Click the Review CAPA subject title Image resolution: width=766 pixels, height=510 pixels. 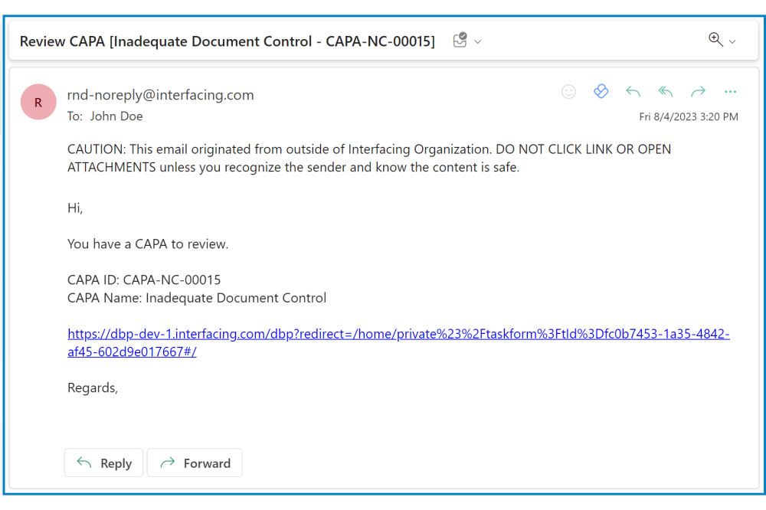pos(228,41)
